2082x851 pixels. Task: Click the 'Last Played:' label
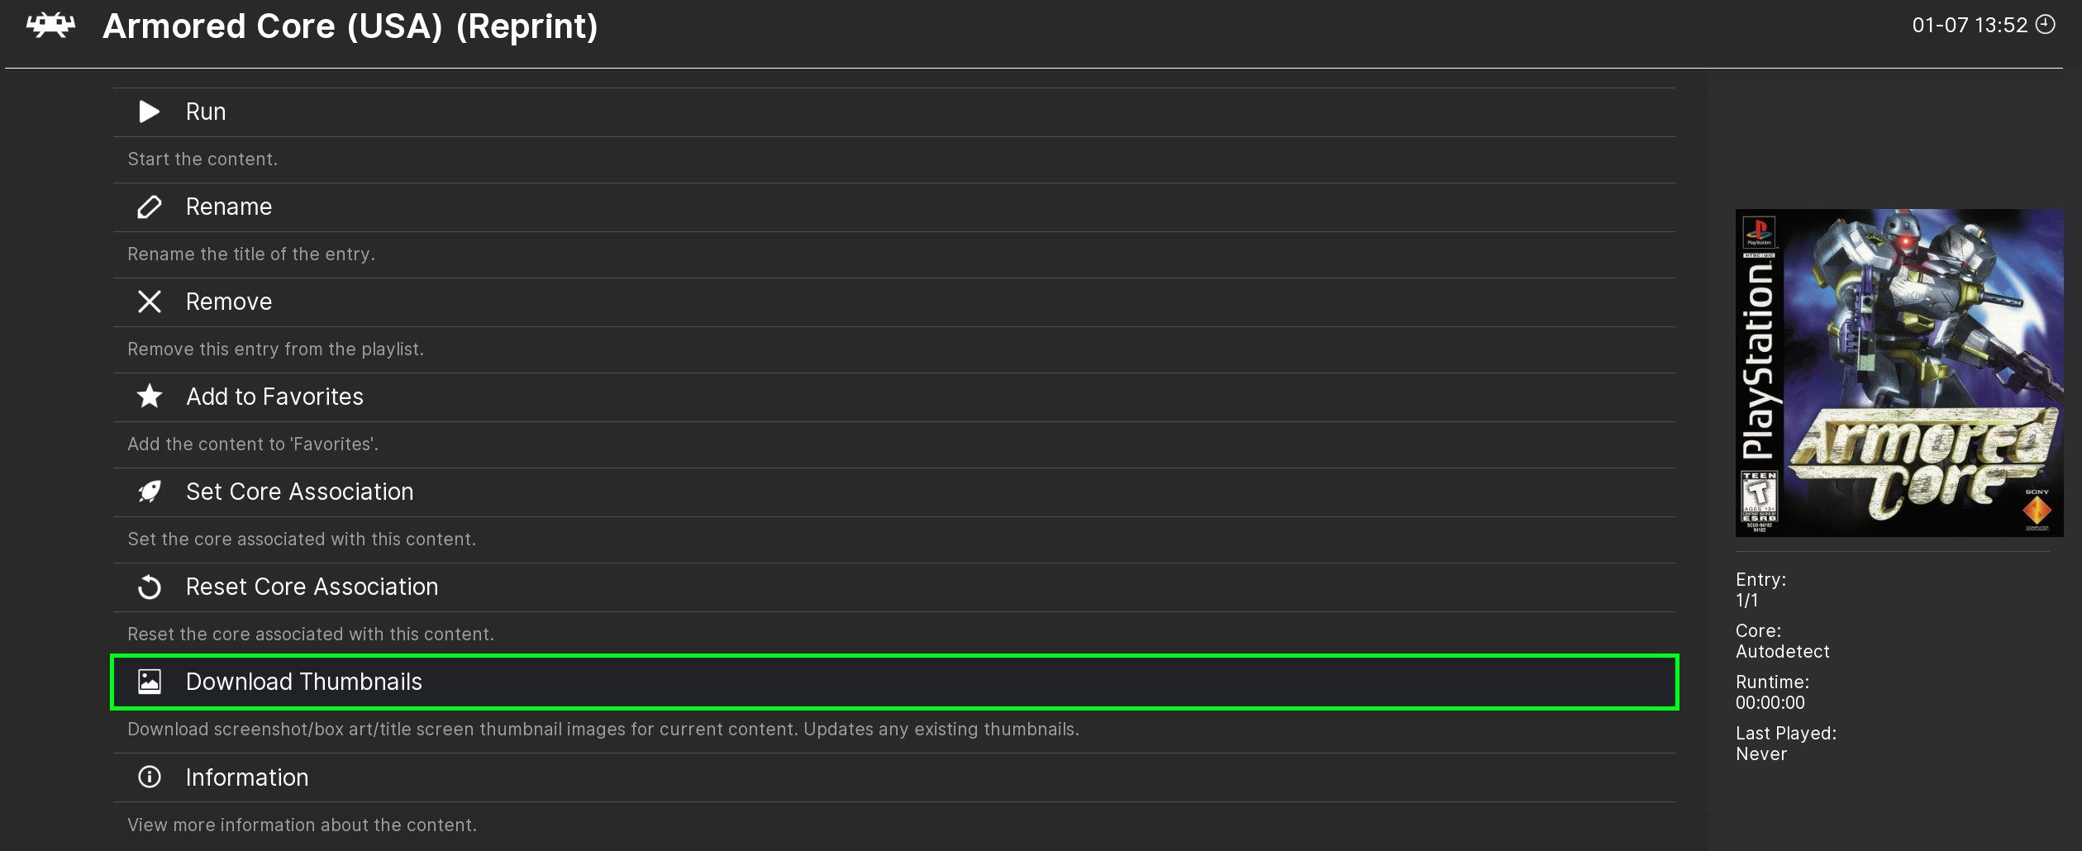coord(1785,734)
